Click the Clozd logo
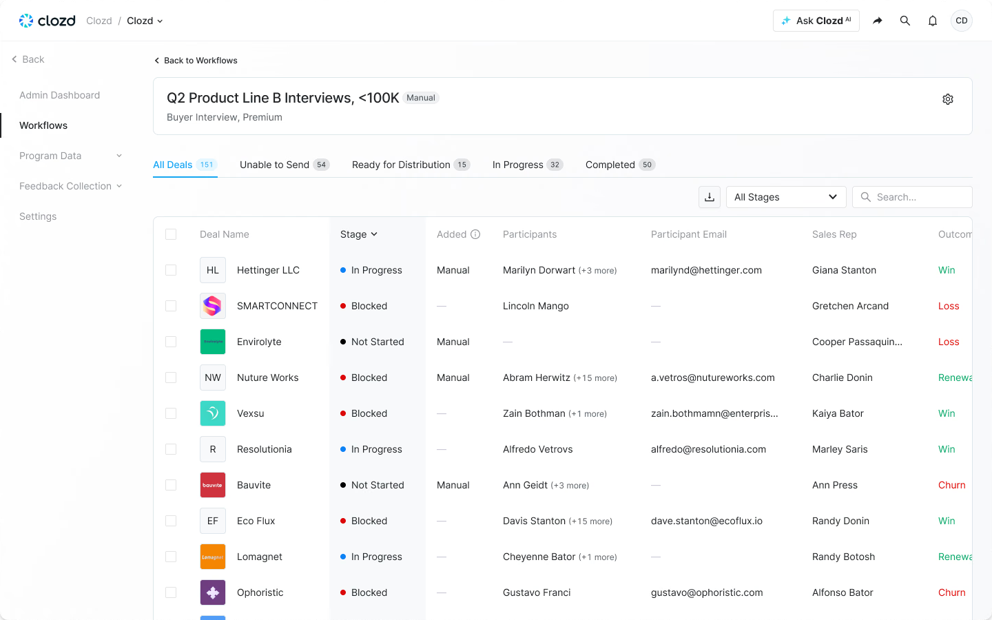 47,21
